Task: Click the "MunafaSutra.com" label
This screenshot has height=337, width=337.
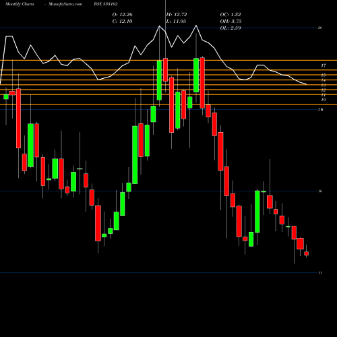Action: tap(65, 4)
